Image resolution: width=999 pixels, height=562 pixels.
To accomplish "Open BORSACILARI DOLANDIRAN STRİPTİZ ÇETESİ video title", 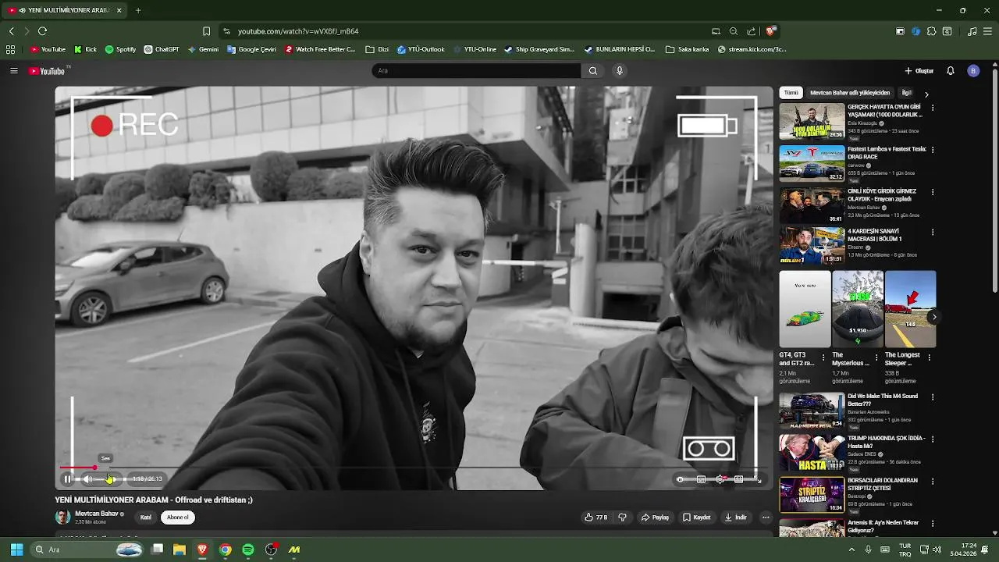I will pyautogui.click(x=883, y=484).
